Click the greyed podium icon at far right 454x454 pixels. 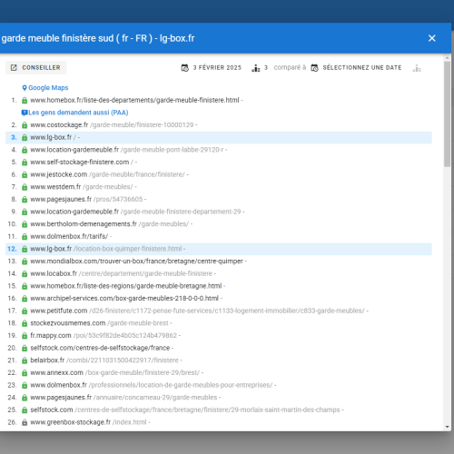[417, 68]
